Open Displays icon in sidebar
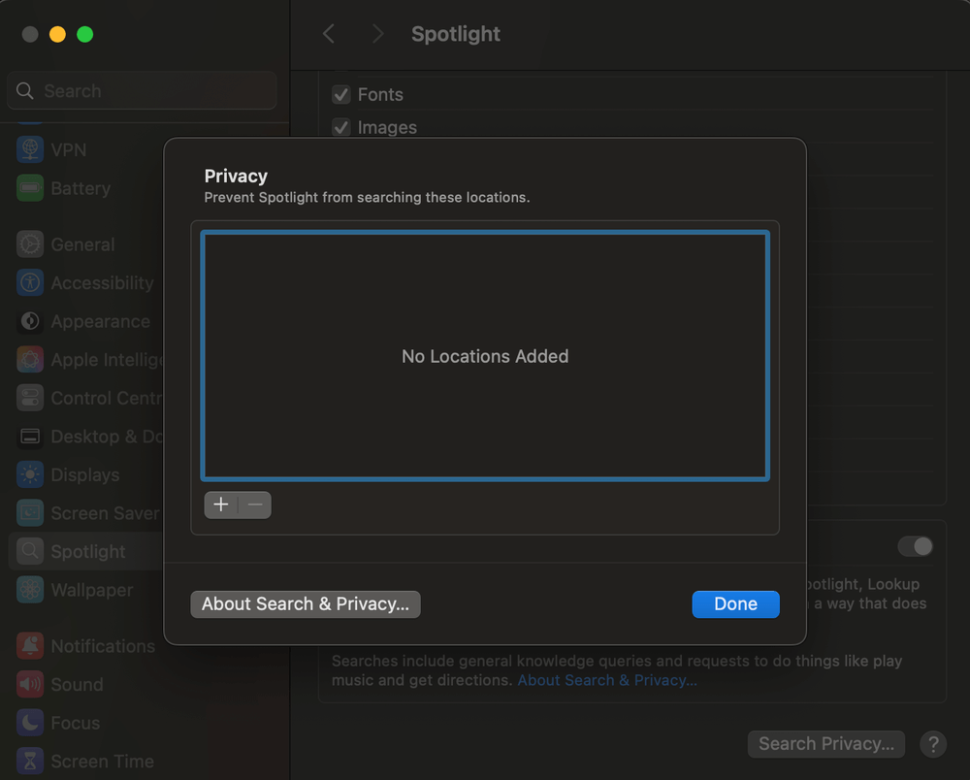 30,474
